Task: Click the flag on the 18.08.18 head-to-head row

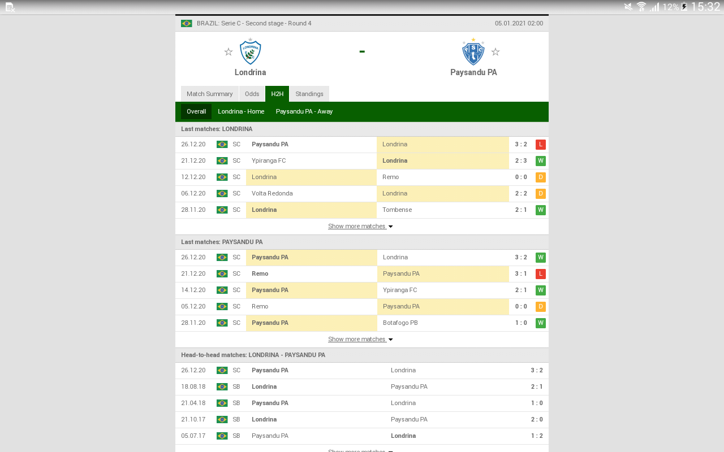Action: 222,387
